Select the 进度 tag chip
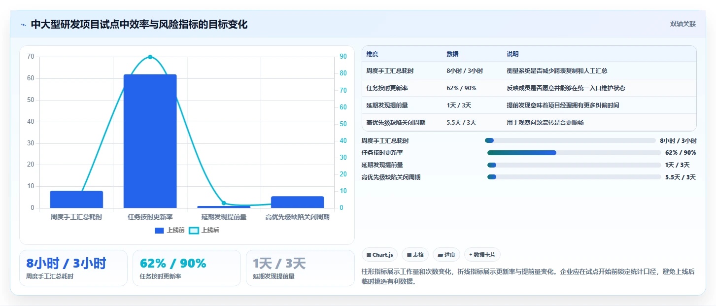Screen dimensions: 716x306 [446, 255]
